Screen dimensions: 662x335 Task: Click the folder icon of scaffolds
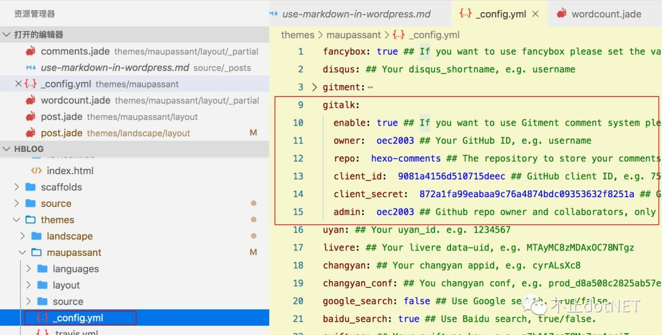pyautogui.click(x=31, y=187)
